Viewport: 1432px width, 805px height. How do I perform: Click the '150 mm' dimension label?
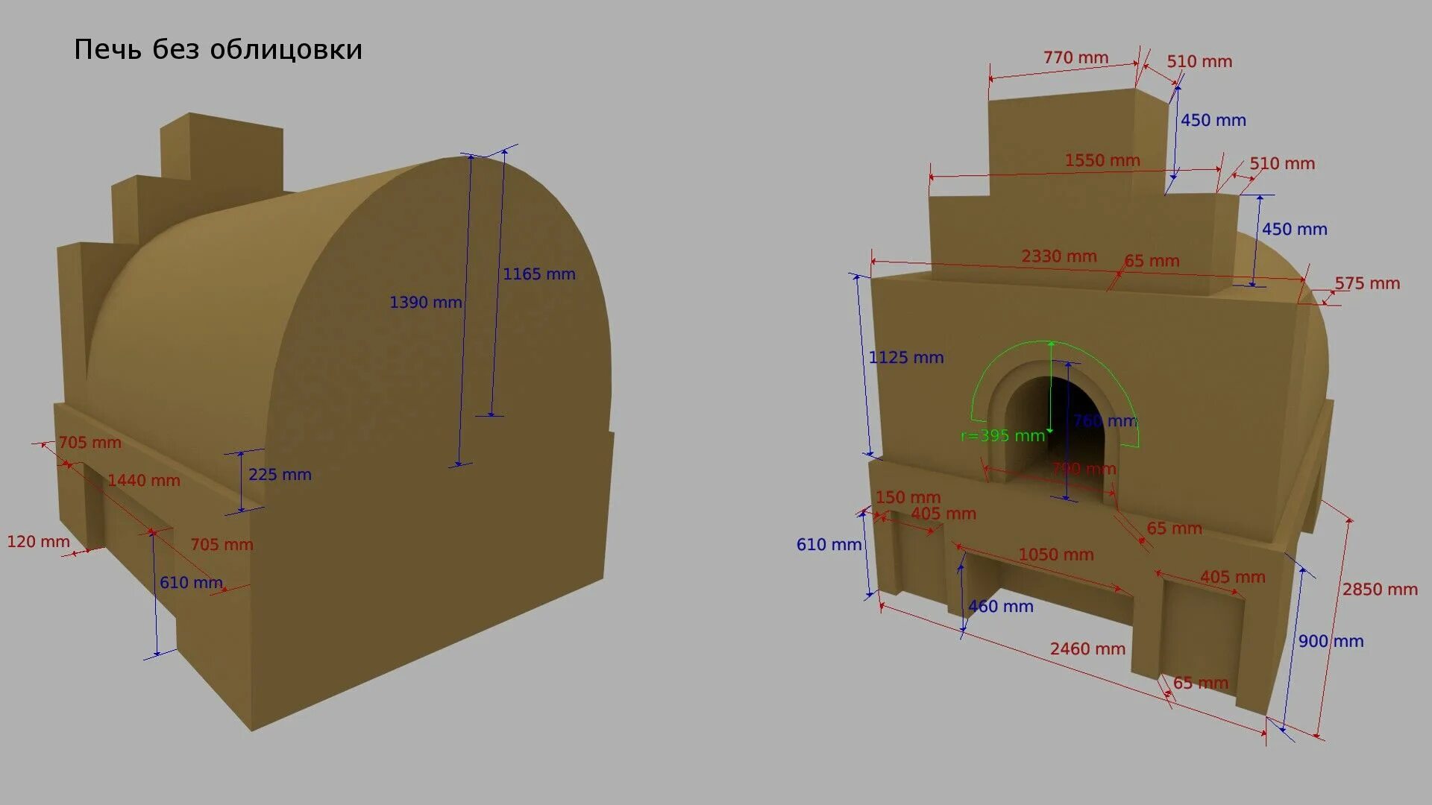pyautogui.click(x=908, y=497)
